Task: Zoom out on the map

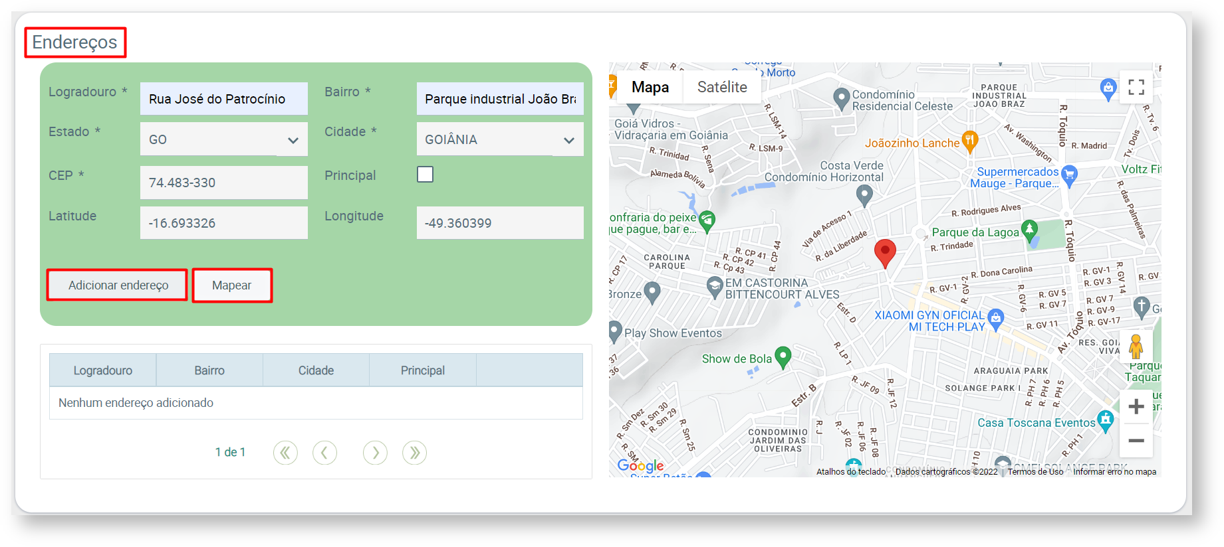Action: click(1136, 441)
